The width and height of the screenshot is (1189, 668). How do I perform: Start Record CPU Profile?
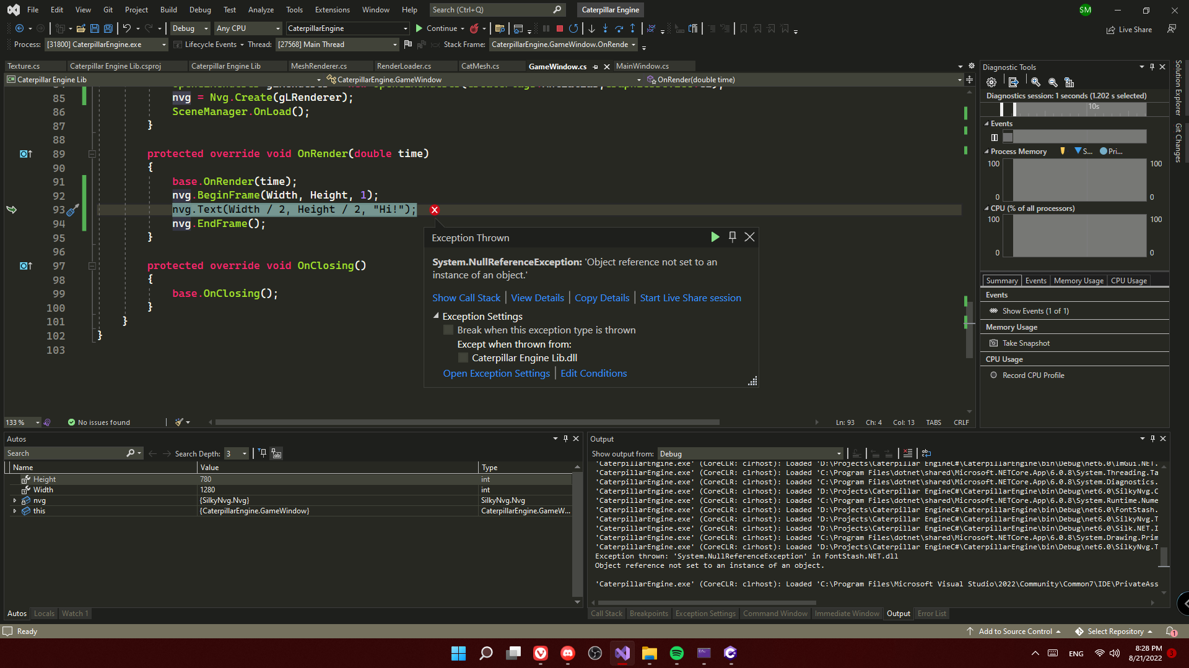tap(1033, 375)
